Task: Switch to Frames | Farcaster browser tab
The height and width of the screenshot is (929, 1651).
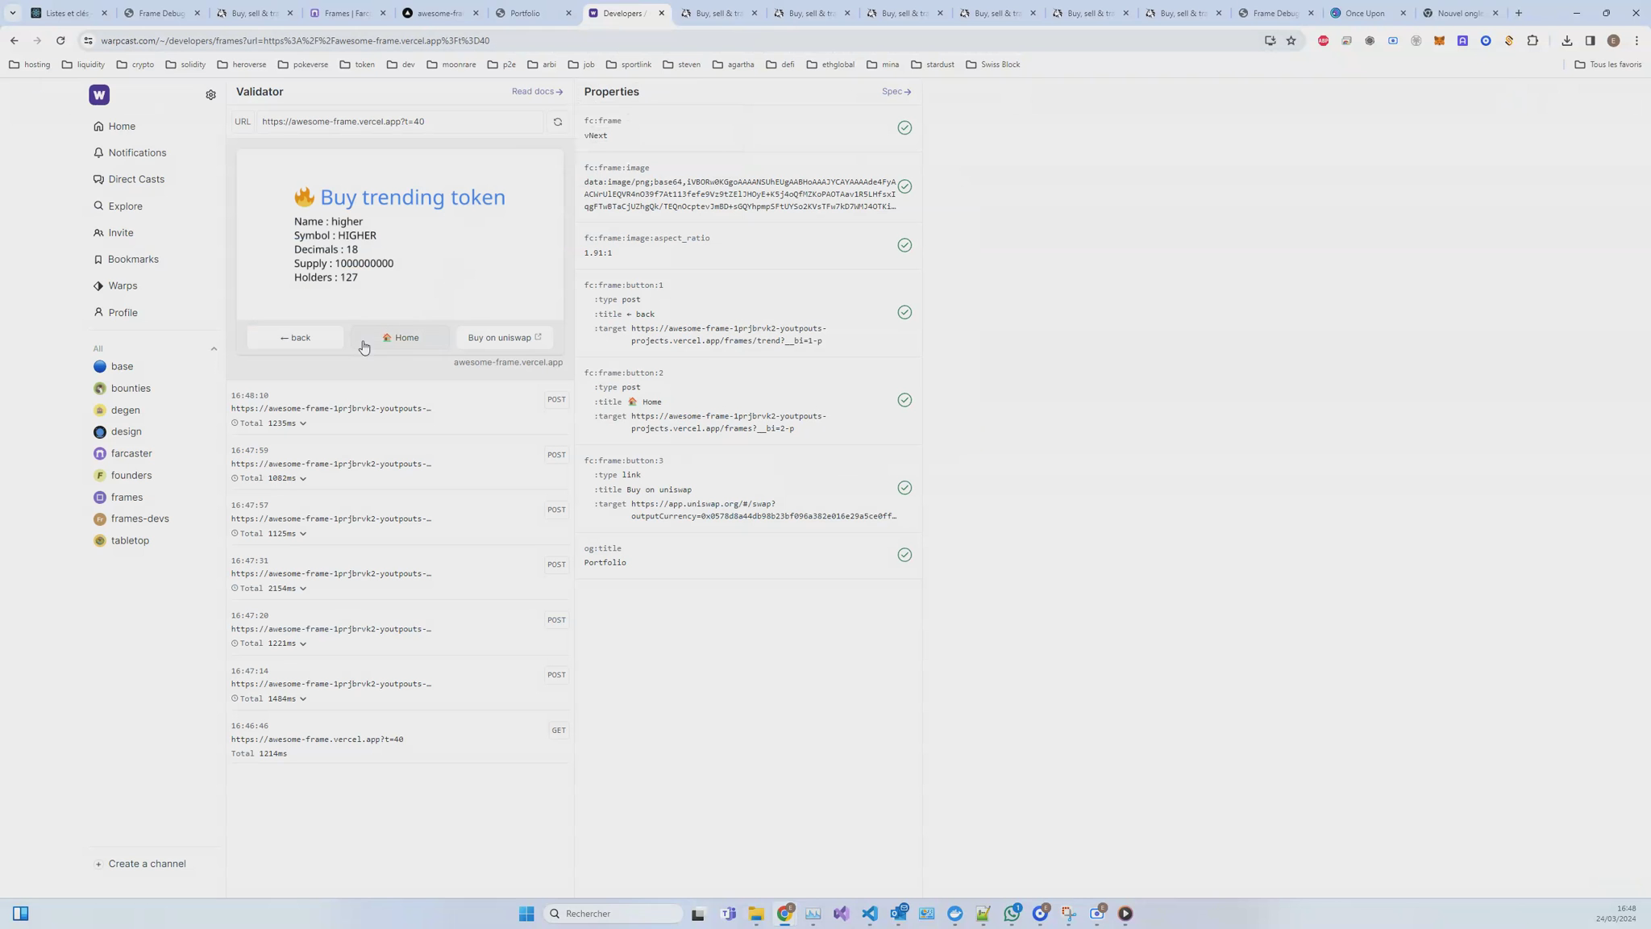Action: 348,13
